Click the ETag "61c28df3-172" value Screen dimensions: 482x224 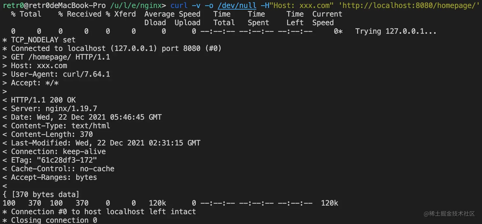67,160
